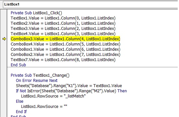The image size is (179, 117).
Task: Click margin indicator bar beside TextBox1.Value line
Action: pos(4,18)
